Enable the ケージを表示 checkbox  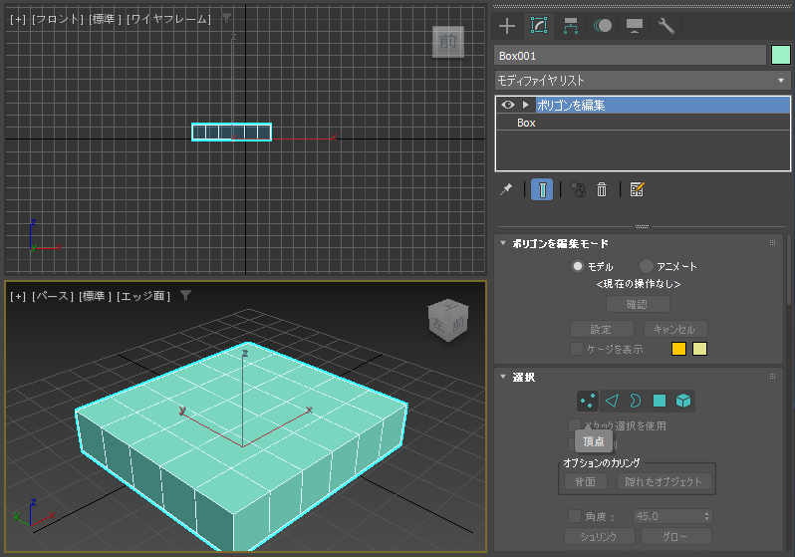(577, 349)
